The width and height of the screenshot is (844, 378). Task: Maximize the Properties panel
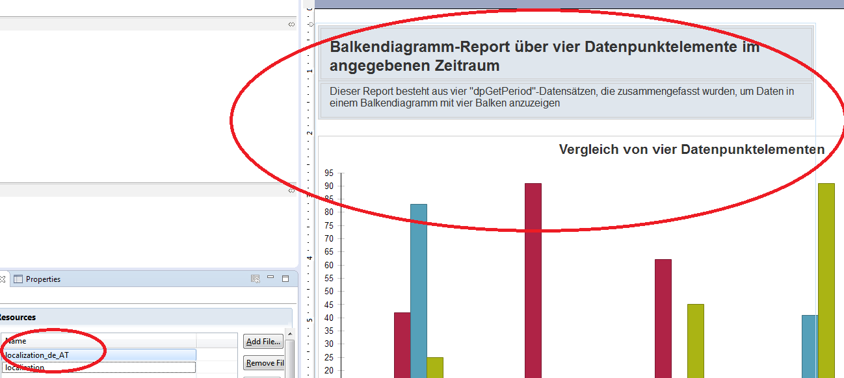(285, 279)
